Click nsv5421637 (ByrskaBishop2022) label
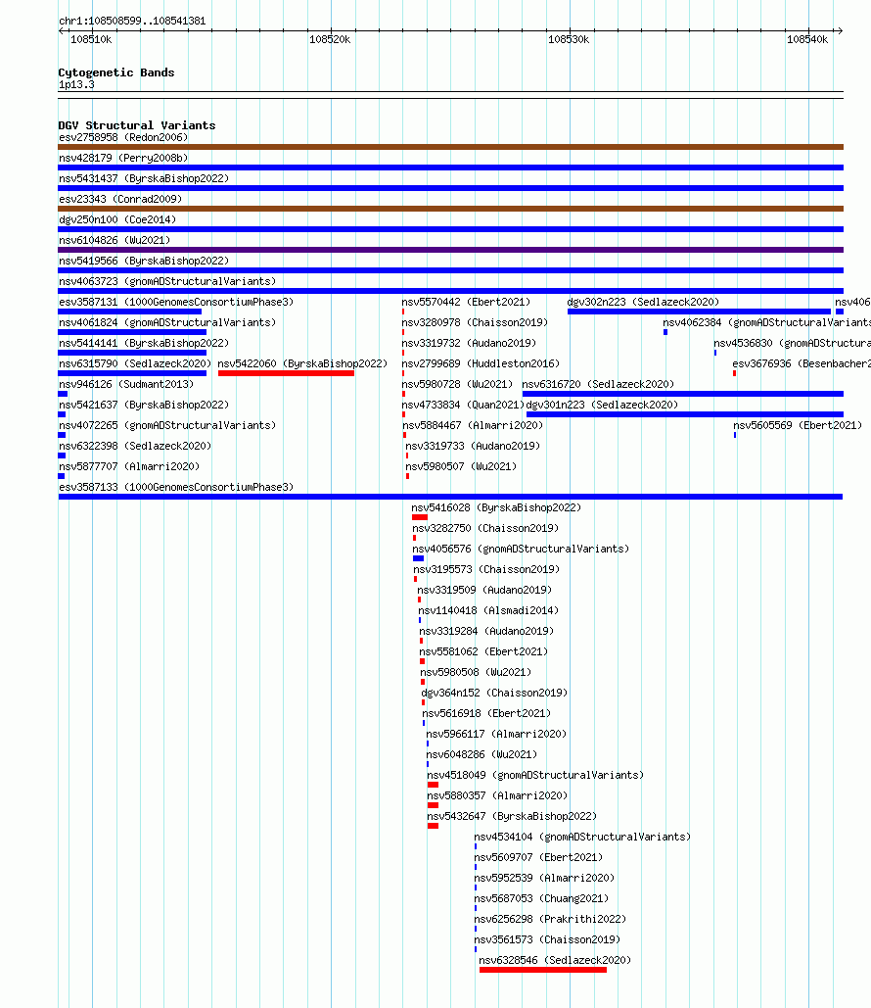The height and width of the screenshot is (1008, 871). (144, 405)
